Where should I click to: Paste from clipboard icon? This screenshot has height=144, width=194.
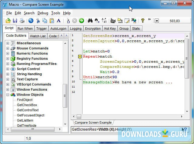[x=52, y=21]
